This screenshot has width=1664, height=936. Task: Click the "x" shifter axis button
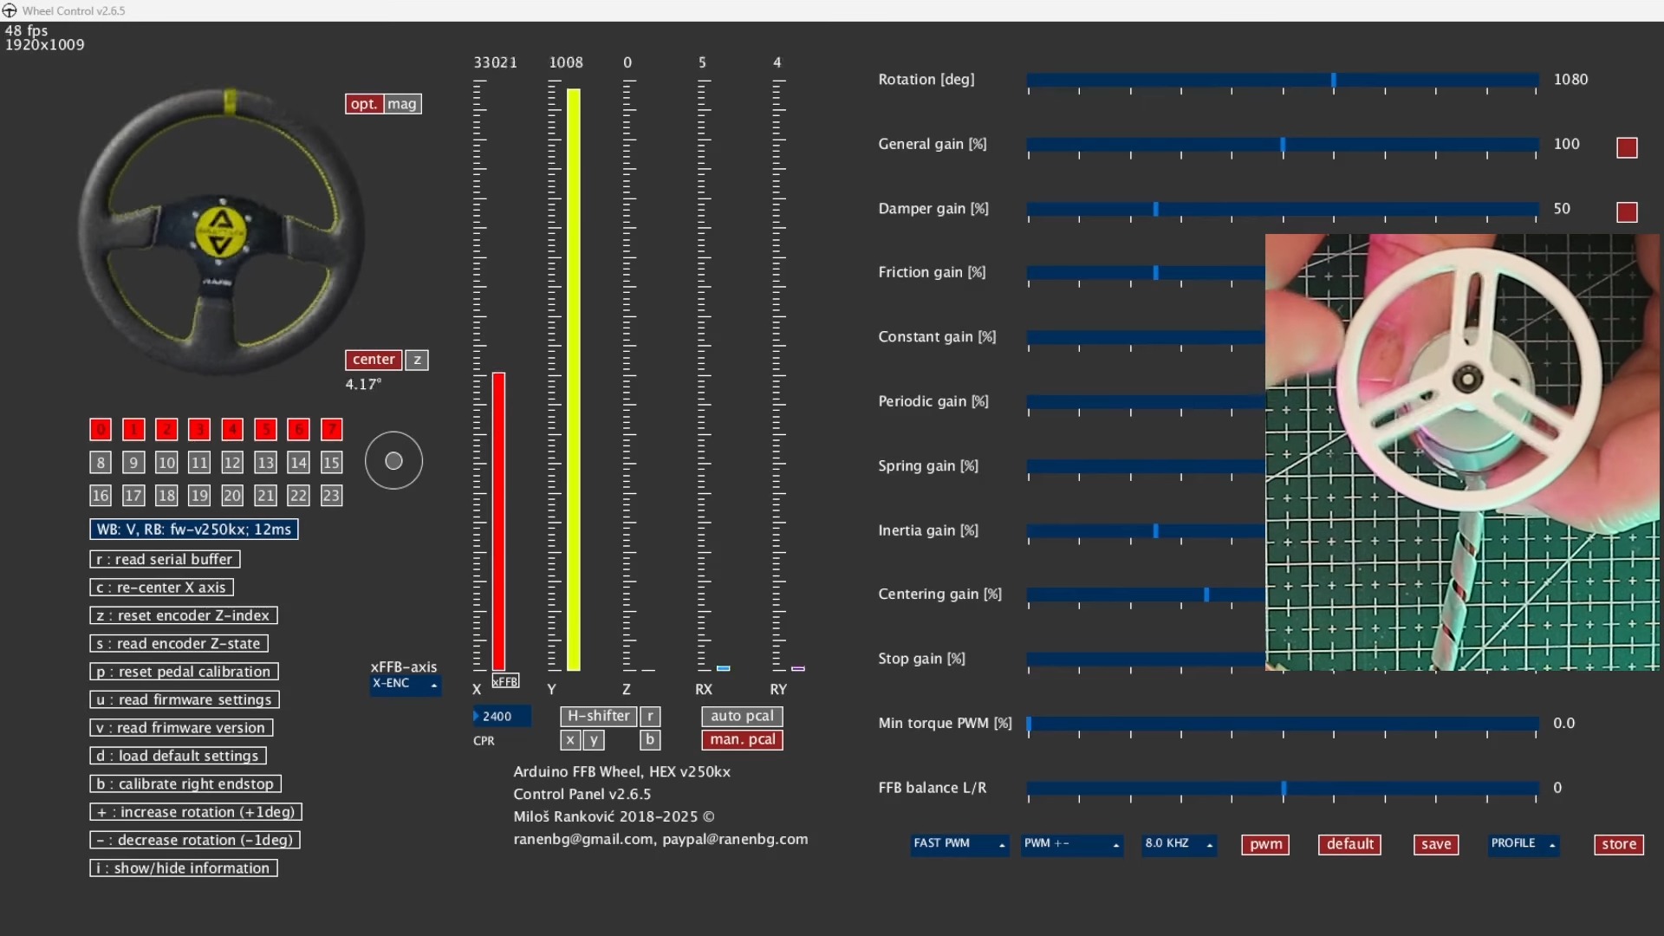pyautogui.click(x=571, y=740)
